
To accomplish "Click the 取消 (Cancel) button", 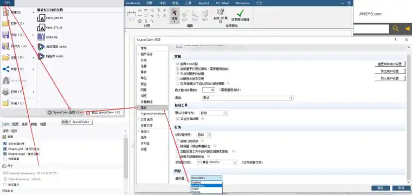I will tap(401, 188).
